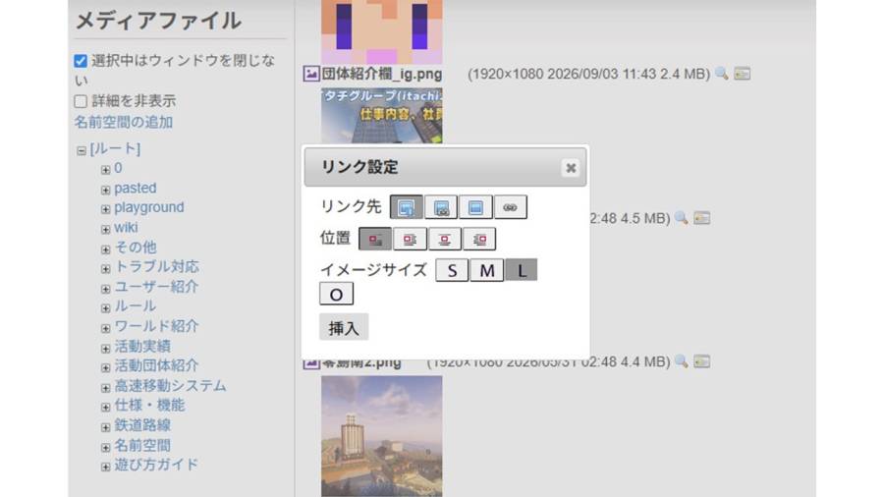Choose no-alignment icon in 位置 row
The width and height of the screenshot is (884, 497).
point(375,239)
